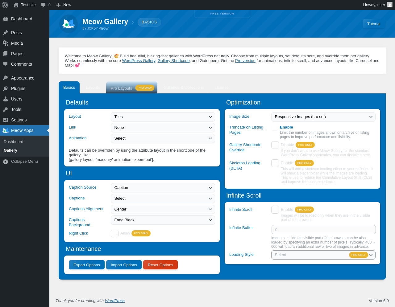Click the Defaults section heading
The height and width of the screenshot is (307, 395).
(77, 102)
